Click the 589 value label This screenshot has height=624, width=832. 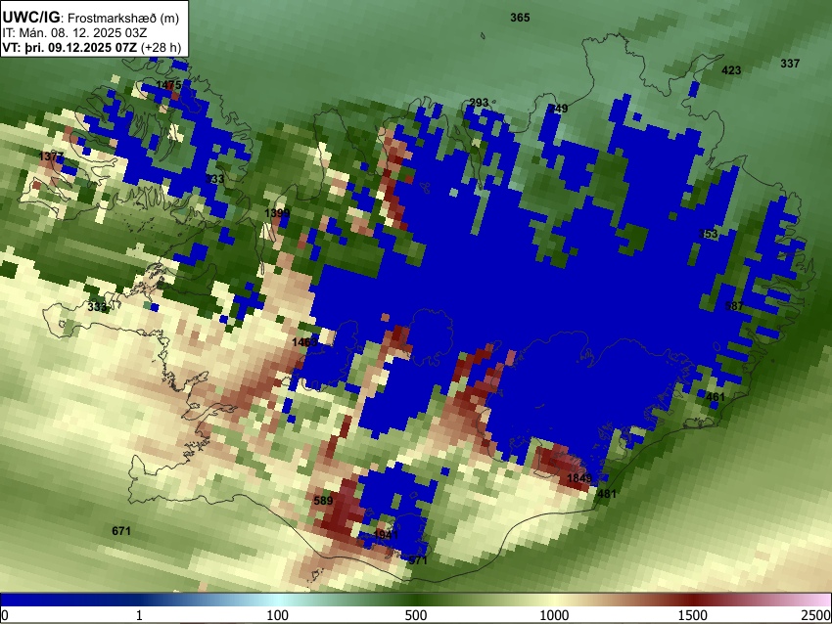tap(323, 501)
